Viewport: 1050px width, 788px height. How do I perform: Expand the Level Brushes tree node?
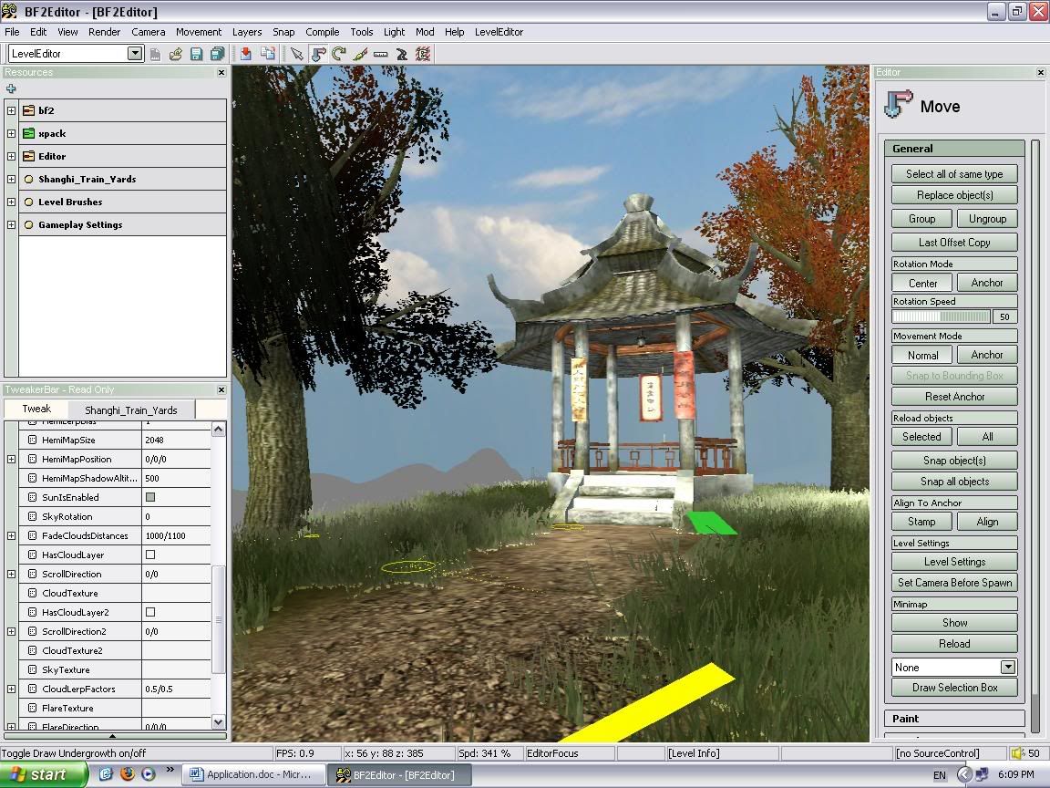pyautogui.click(x=11, y=202)
